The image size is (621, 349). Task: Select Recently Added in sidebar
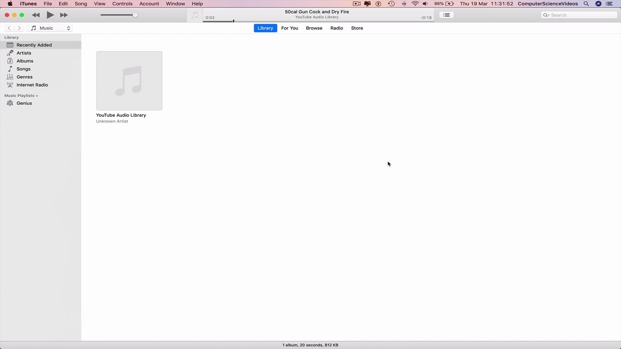coord(41,45)
